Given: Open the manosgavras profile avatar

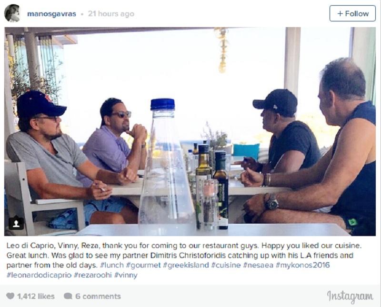Looking at the screenshot, I should pos(12,13).
